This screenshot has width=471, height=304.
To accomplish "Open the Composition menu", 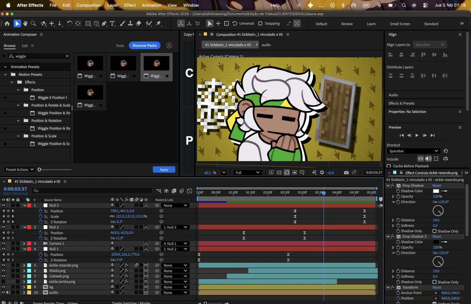I will pyautogui.click(x=89, y=5).
